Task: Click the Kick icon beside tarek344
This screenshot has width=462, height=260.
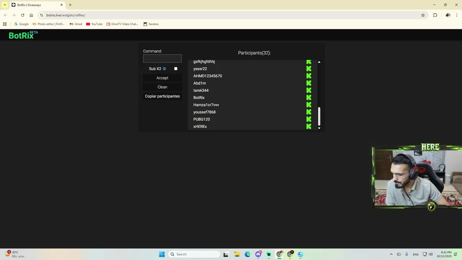Action: 309,90
